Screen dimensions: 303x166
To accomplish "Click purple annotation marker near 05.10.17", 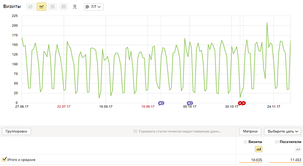I will click(x=190, y=103).
